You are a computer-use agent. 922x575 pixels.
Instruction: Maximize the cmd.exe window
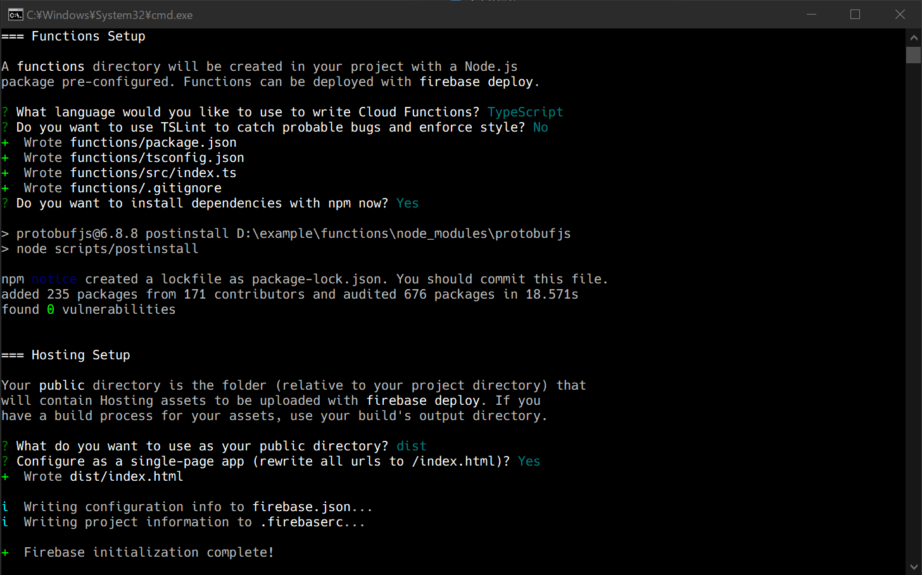[855, 15]
